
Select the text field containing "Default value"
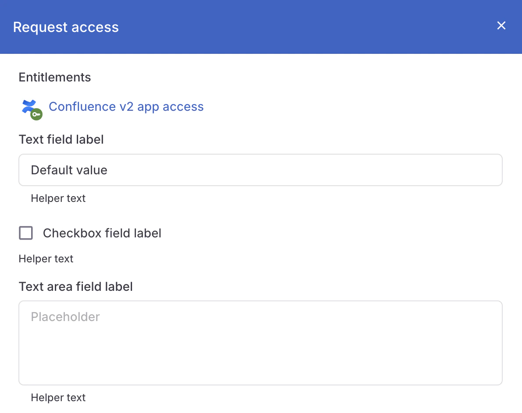(261, 170)
